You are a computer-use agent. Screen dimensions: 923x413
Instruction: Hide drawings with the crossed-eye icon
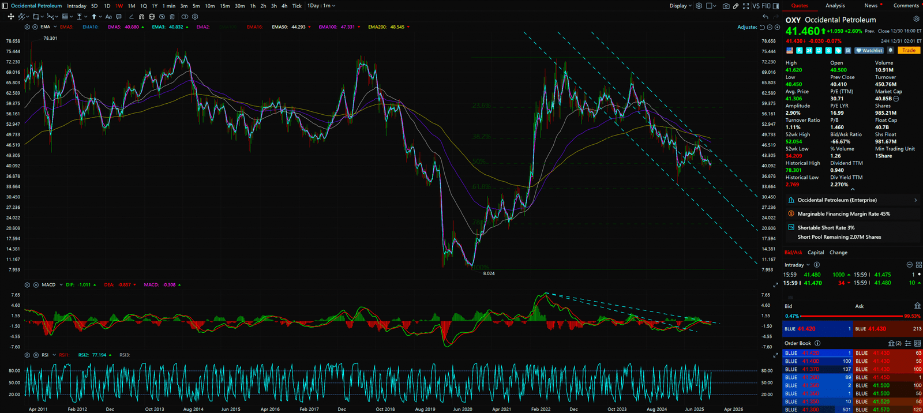(x=162, y=17)
